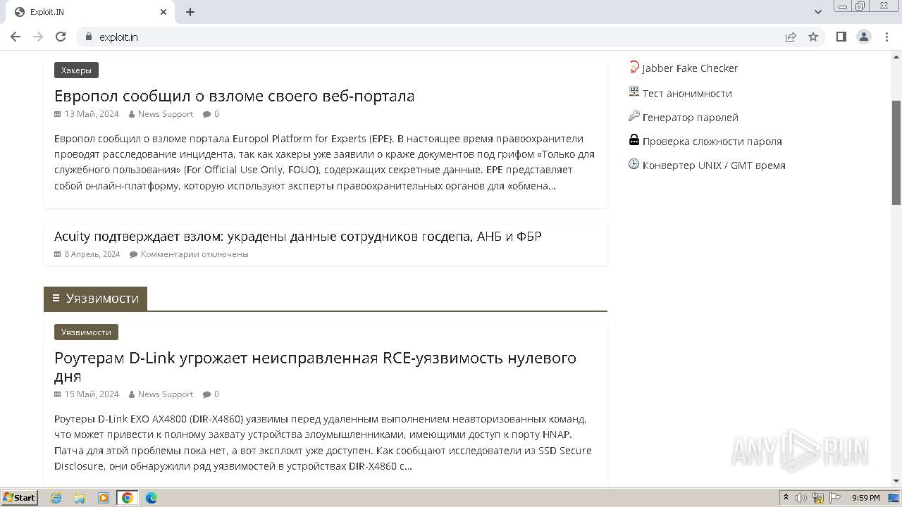
Task: Open File Explorer from the taskbar
Action: [x=80, y=498]
